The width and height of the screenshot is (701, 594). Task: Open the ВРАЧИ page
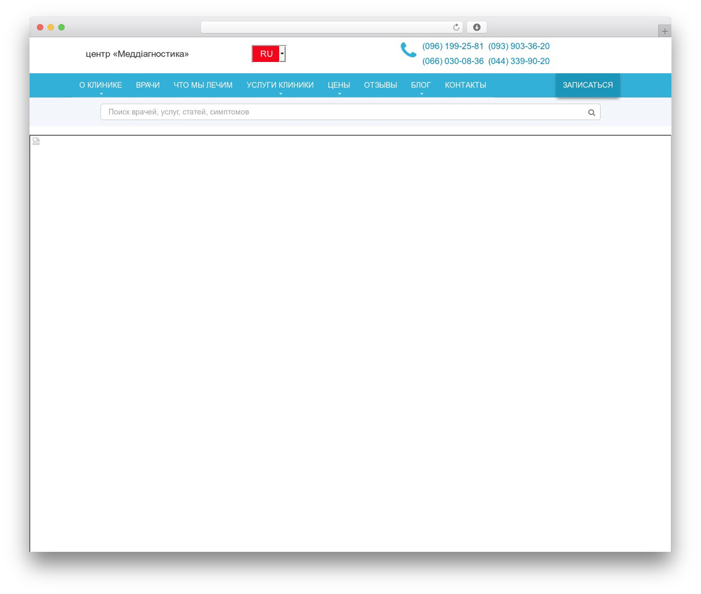click(x=148, y=85)
